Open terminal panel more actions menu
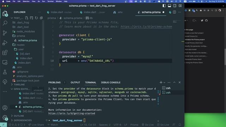 [169, 83]
